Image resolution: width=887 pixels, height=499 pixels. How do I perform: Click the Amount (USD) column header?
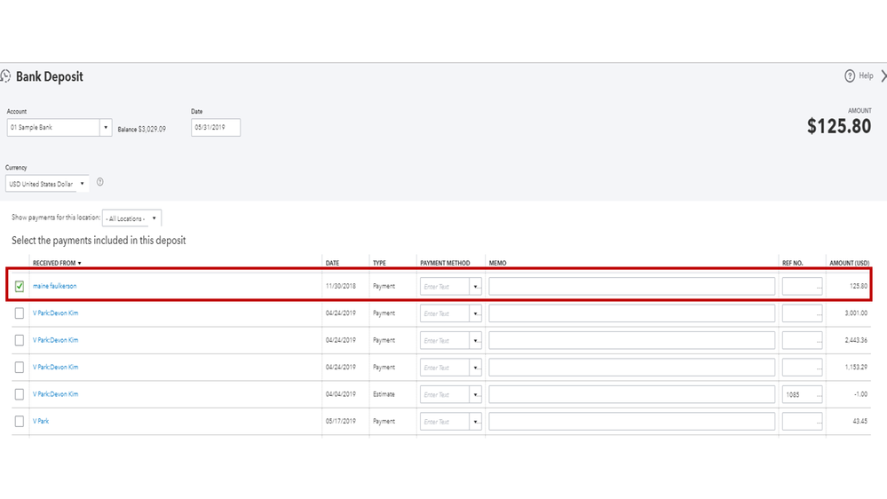point(849,263)
